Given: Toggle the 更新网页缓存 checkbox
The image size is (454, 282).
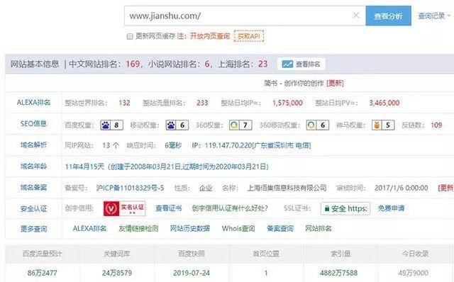Looking at the screenshot, I should pos(130,36).
